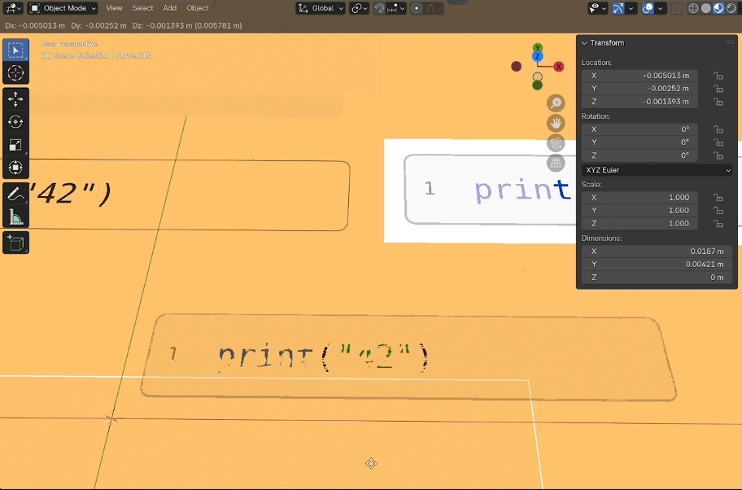The width and height of the screenshot is (742, 490).
Task: Select the Scale tool
Action: point(15,144)
